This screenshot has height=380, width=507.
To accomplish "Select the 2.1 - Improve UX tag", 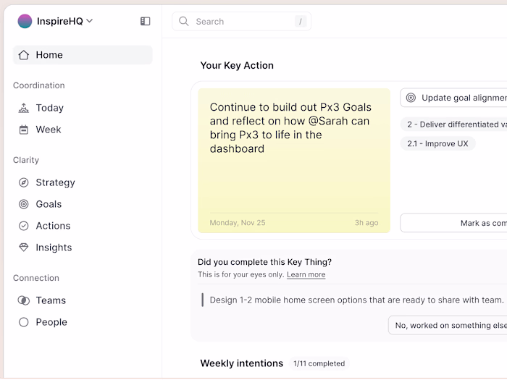I will (437, 143).
